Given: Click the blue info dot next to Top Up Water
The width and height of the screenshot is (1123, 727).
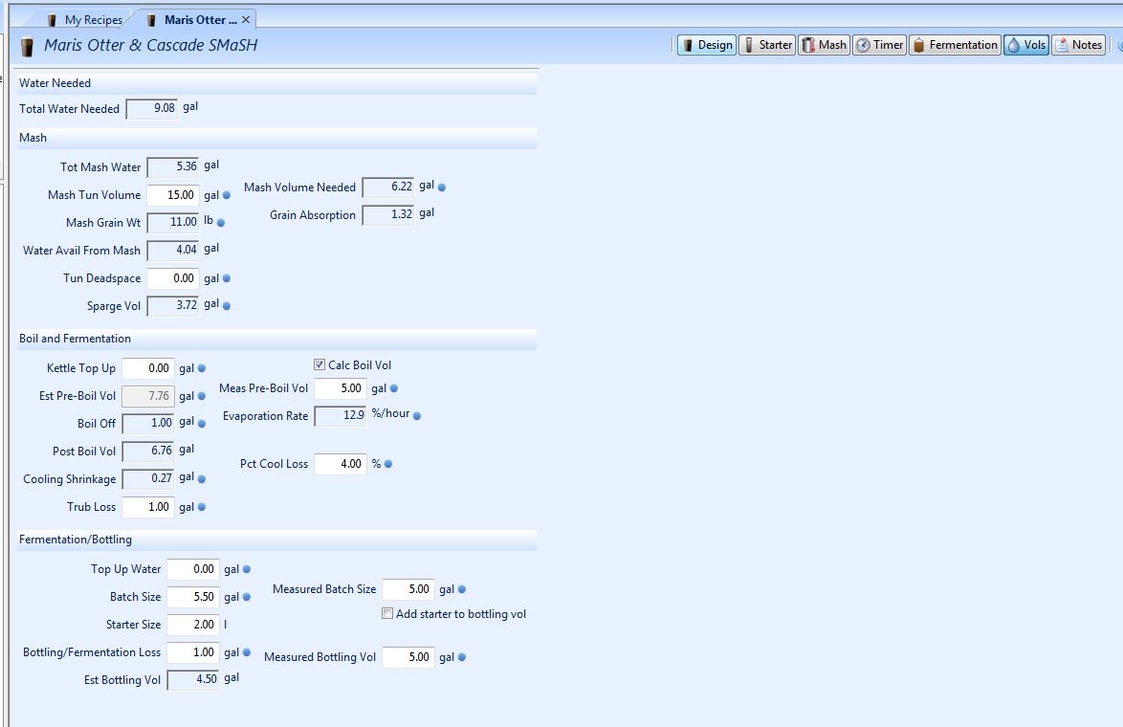Looking at the screenshot, I should click(x=247, y=569).
